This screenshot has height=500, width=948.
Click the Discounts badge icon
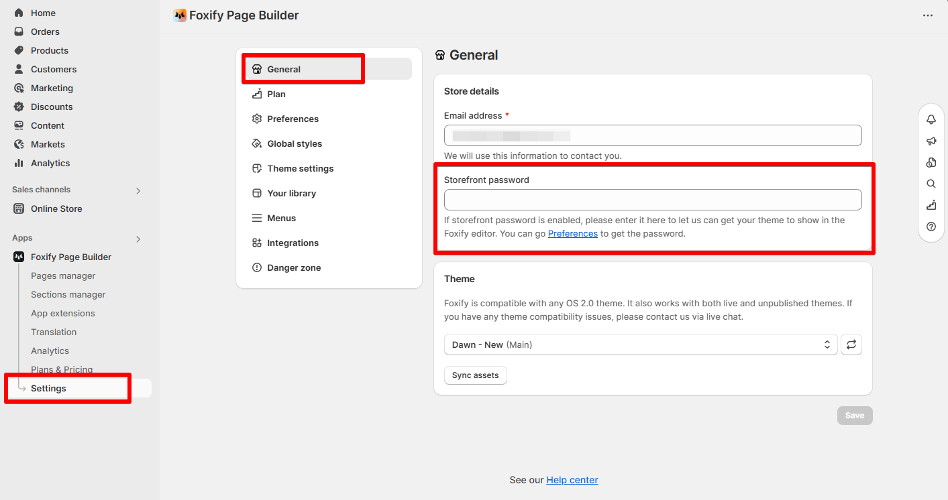19,107
